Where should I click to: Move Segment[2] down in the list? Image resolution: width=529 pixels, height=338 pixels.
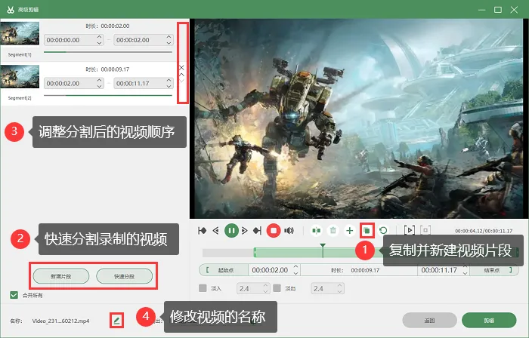181,81
